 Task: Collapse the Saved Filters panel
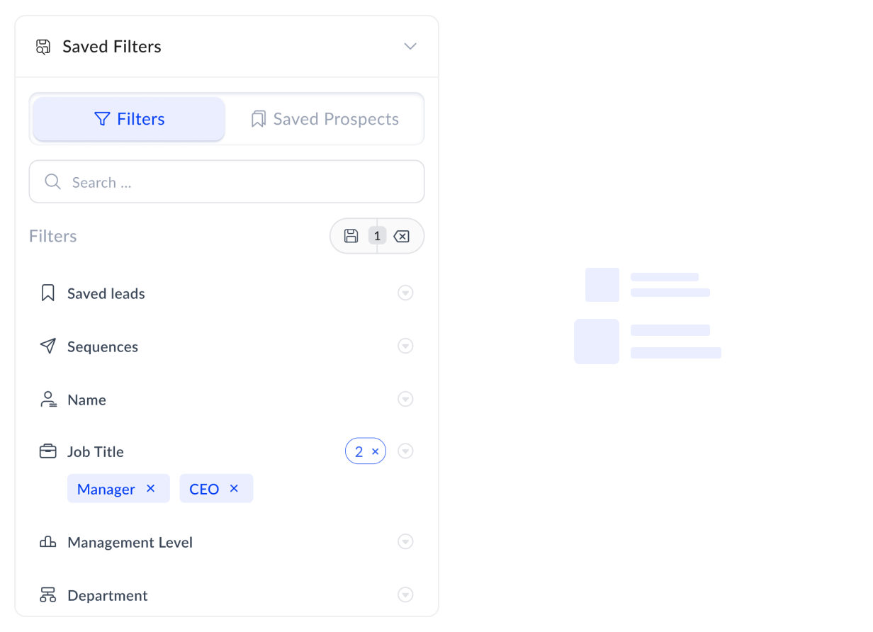[410, 46]
